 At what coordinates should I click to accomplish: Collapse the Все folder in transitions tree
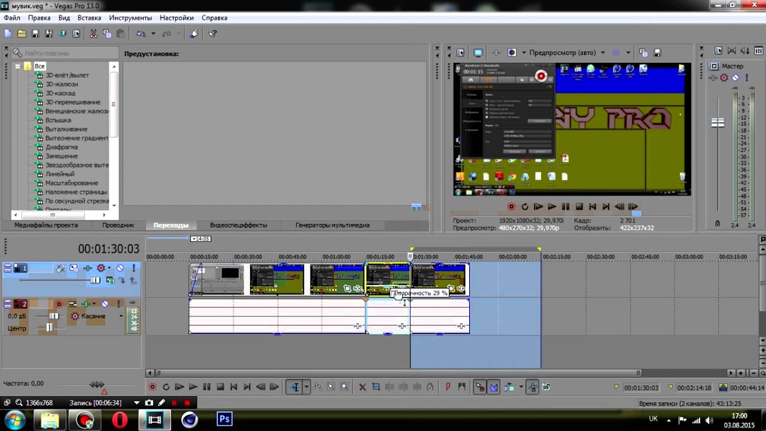[18, 66]
